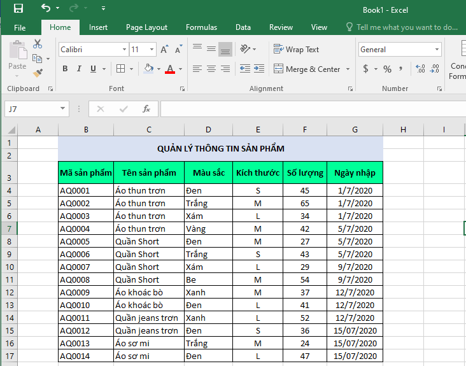Image resolution: width=466 pixels, height=366 pixels.
Task: Apply Comma Style
Action: (401, 69)
